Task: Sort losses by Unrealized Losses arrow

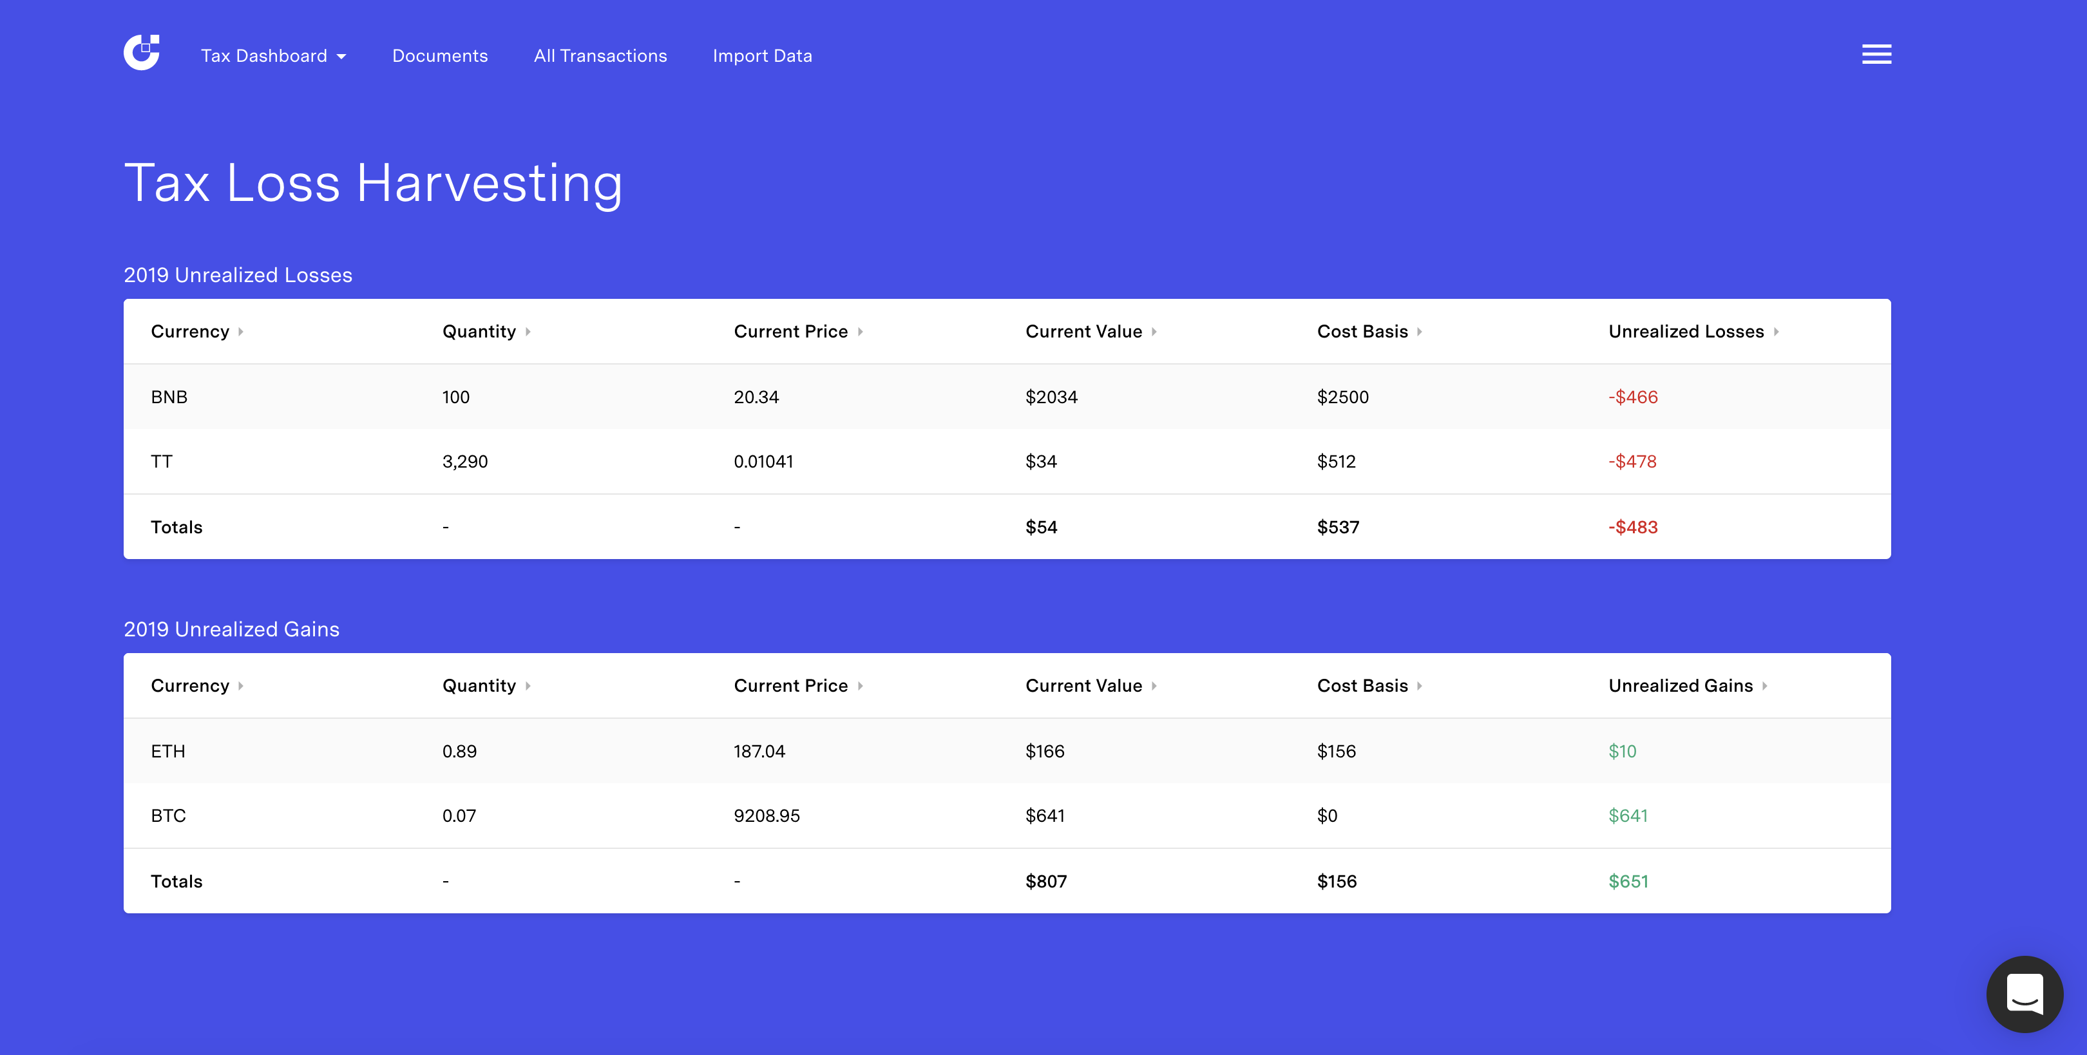Action: [1776, 332]
